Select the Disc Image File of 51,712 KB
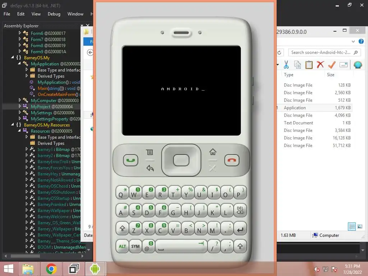 tap(314, 146)
